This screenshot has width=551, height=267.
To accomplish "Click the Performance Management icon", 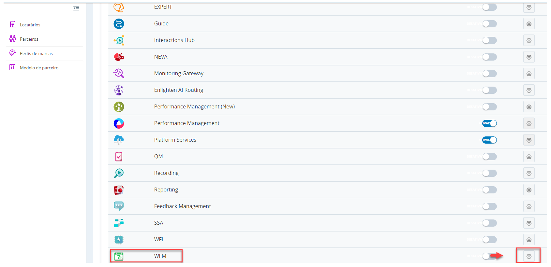I will (119, 123).
